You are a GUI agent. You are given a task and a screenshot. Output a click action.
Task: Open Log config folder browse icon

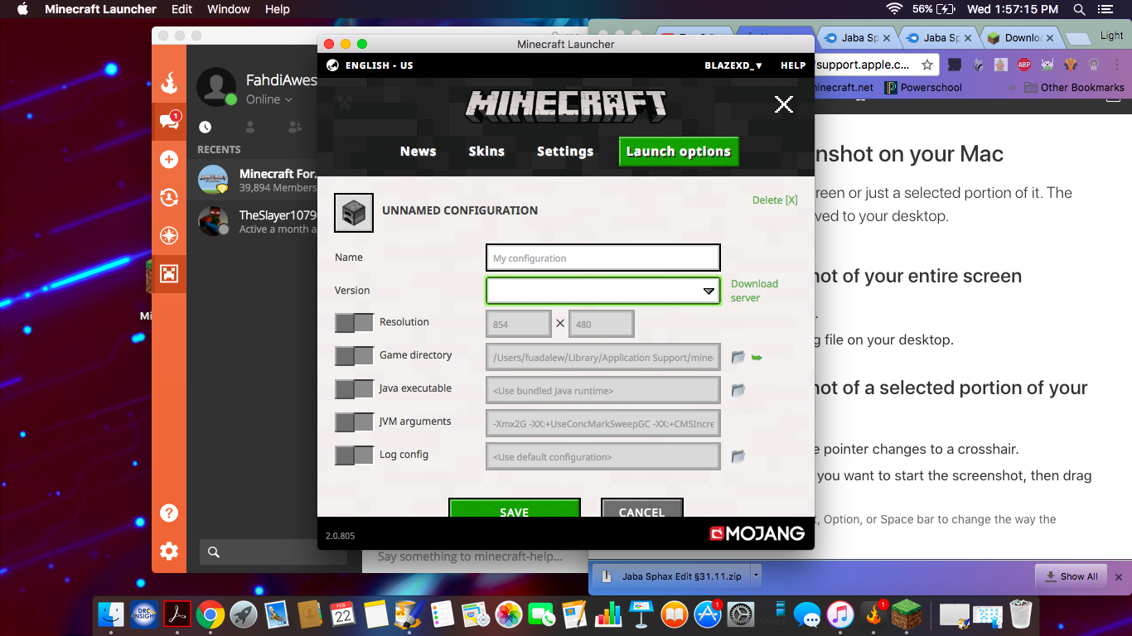click(738, 456)
